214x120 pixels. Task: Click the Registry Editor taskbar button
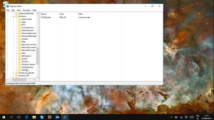click(65, 117)
